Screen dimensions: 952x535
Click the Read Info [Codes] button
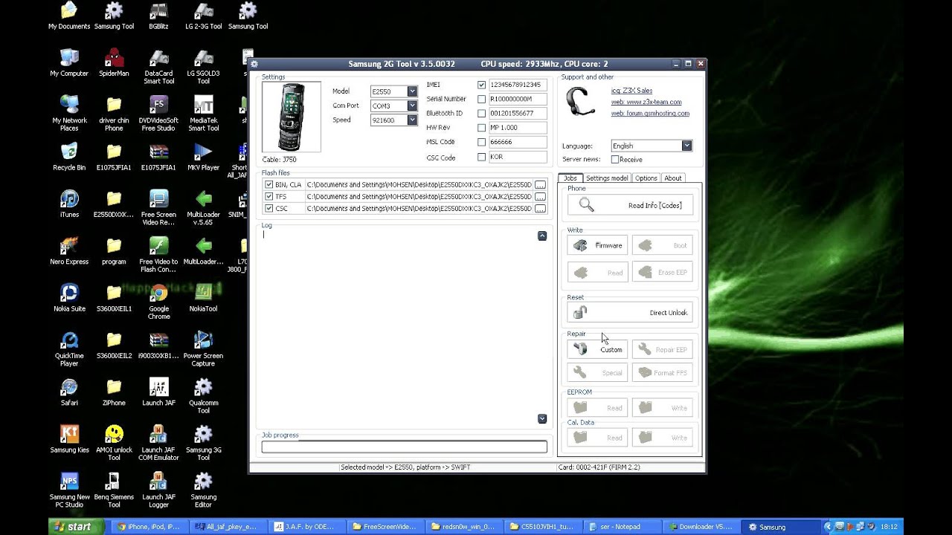pyautogui.click(x=630, y=205)
